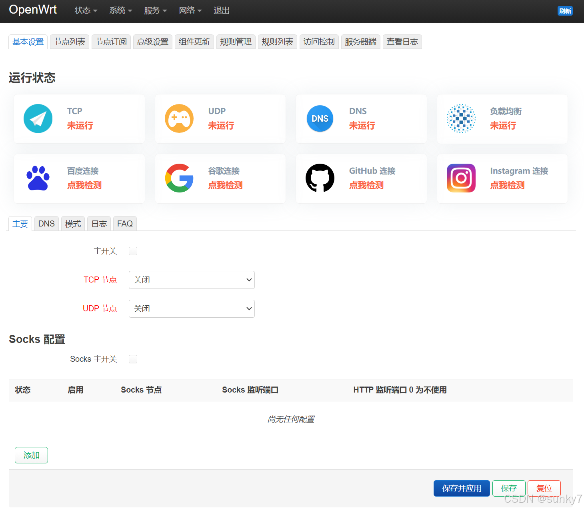Screen dimensions: 584x509
Task: Open the 规则管理 tab
Action: pos(236,42)
